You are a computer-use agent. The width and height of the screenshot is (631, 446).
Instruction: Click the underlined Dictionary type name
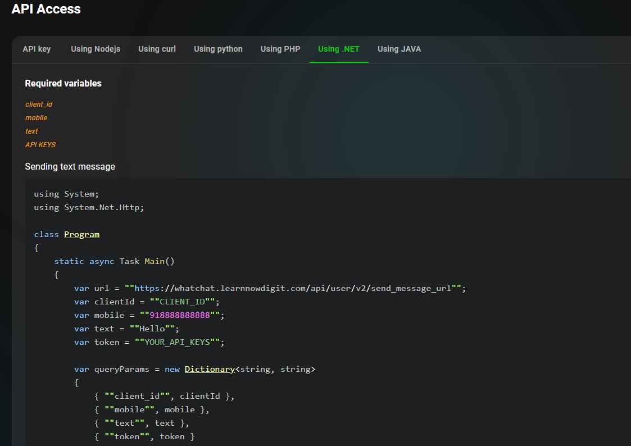click(210, 369)
